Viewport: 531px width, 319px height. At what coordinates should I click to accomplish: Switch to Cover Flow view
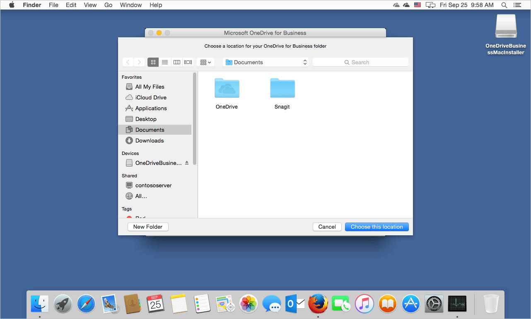(188, 62)
